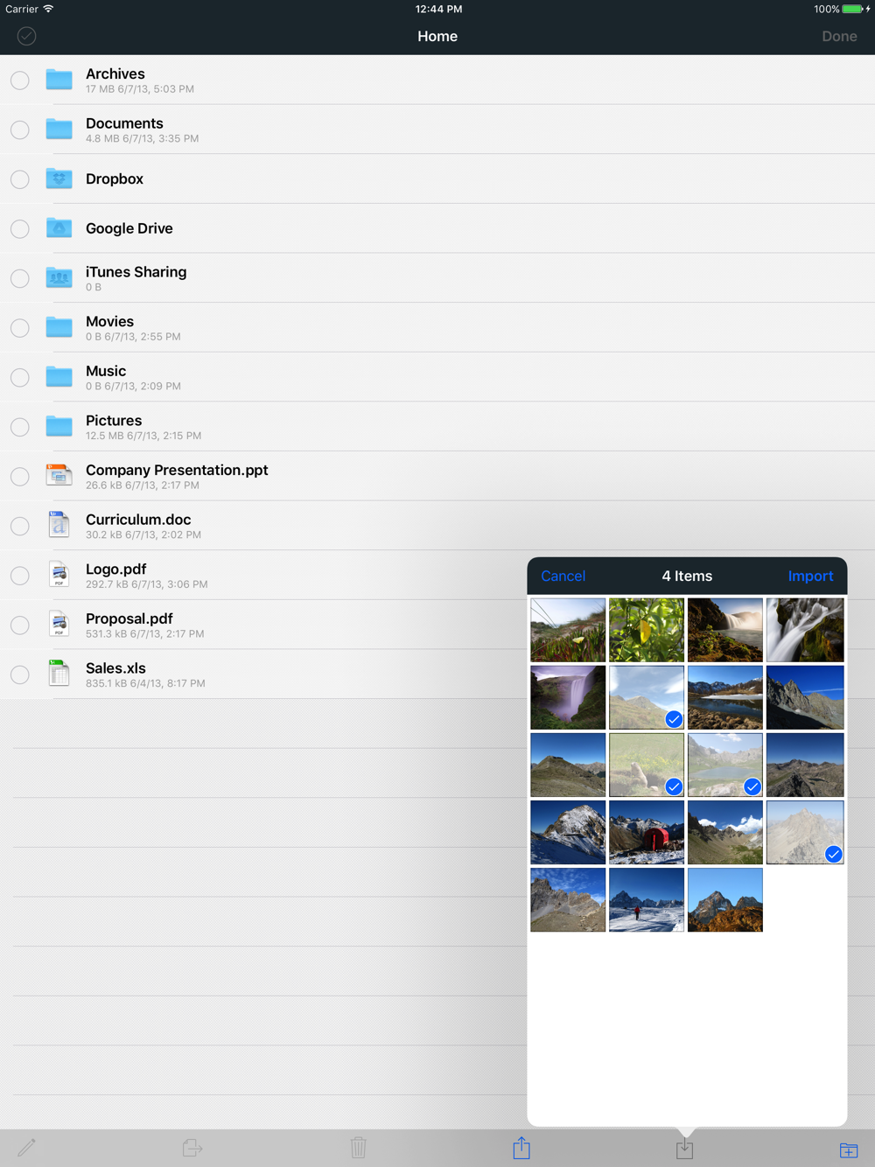Select the yellow flower field photo
Viewport: 875px width, 1167px height.
[x=568, y=630]
